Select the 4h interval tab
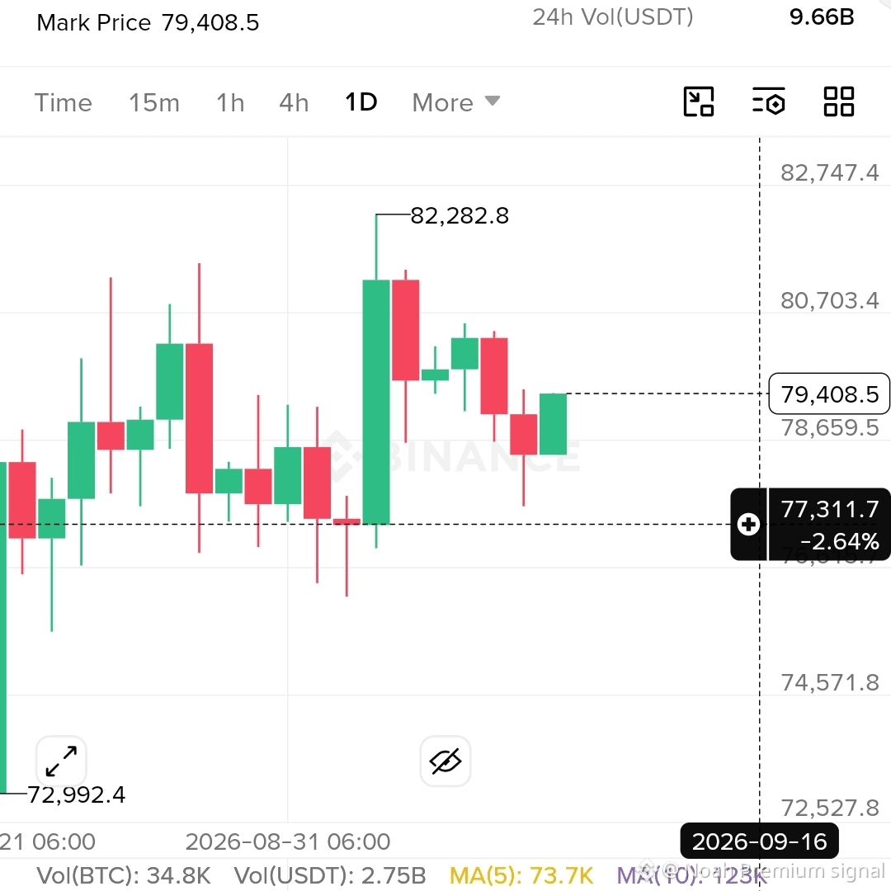Viewport: 891px width, 891px height. 294,103
